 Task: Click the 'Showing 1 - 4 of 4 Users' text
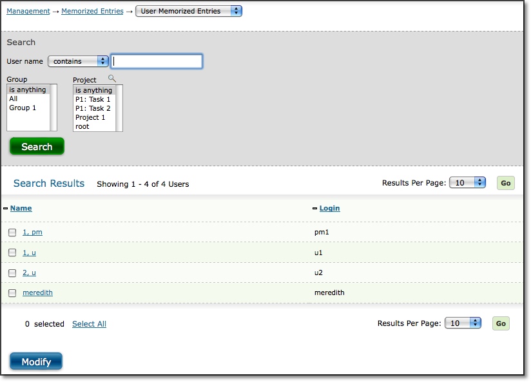143,184
